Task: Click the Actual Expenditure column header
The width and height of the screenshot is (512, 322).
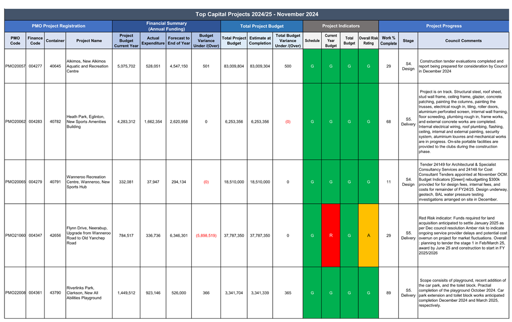Action: pyautogui.click(x=153, y=41)
